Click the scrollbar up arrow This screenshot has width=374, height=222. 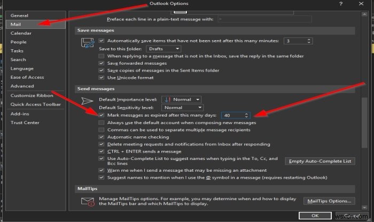pos(364,14)
